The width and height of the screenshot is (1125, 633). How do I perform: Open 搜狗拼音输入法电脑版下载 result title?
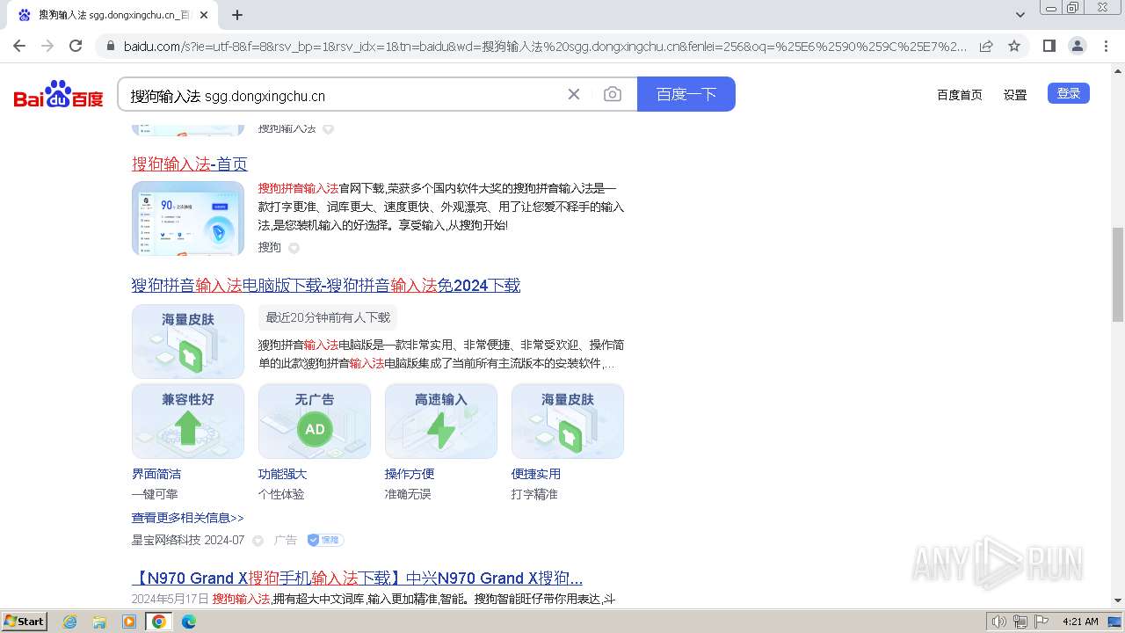coord(326,286)
